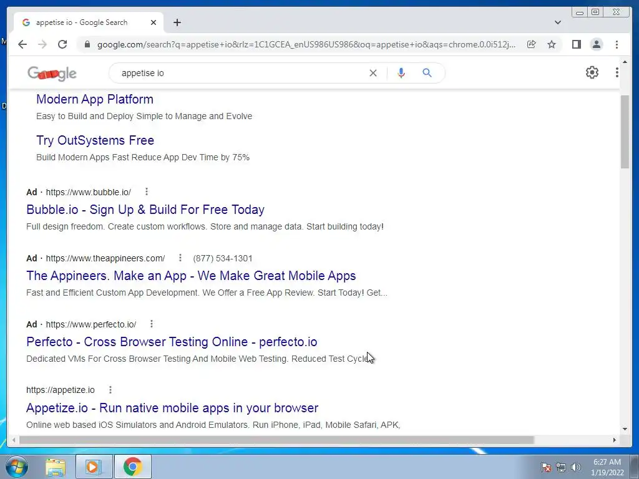Viewport: 639px width, 479px height.
Task: Click the scroll down arrow
Action: [x=625, y=428]
